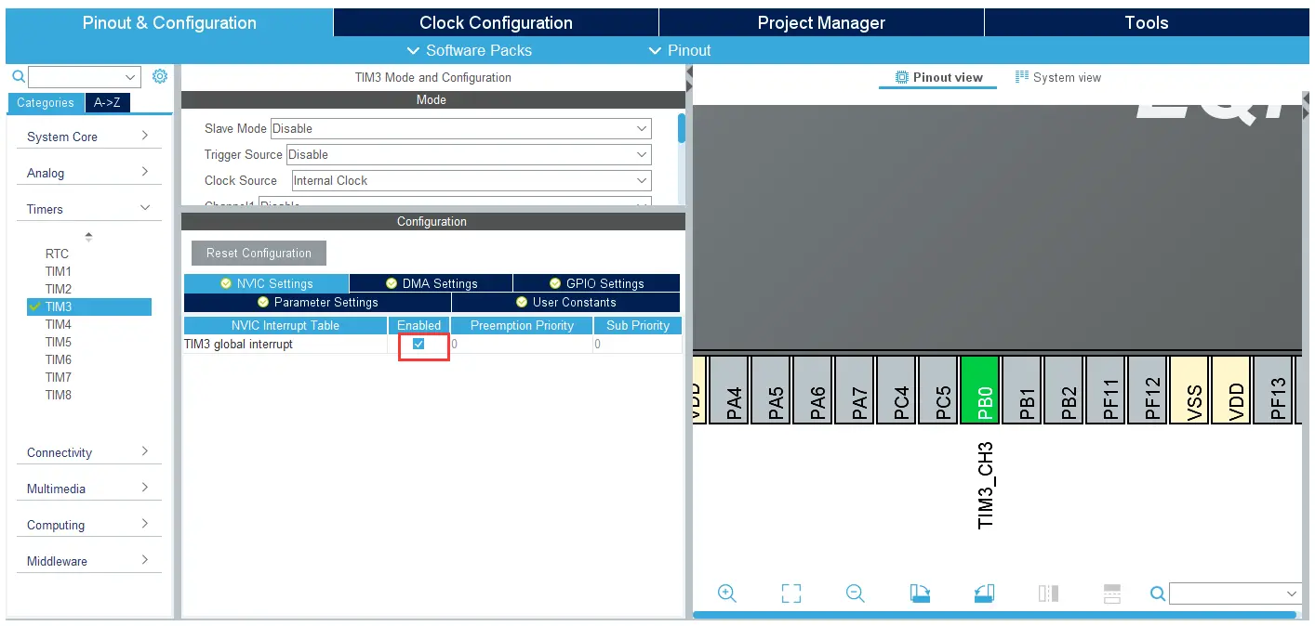Click the Reset Configuration button
Image resolution: width=1315 pixels, height=626 pixels.
pyautogui.click(x=259, y=253)
